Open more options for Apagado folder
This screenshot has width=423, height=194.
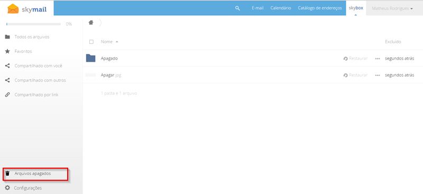click(378, 59)
